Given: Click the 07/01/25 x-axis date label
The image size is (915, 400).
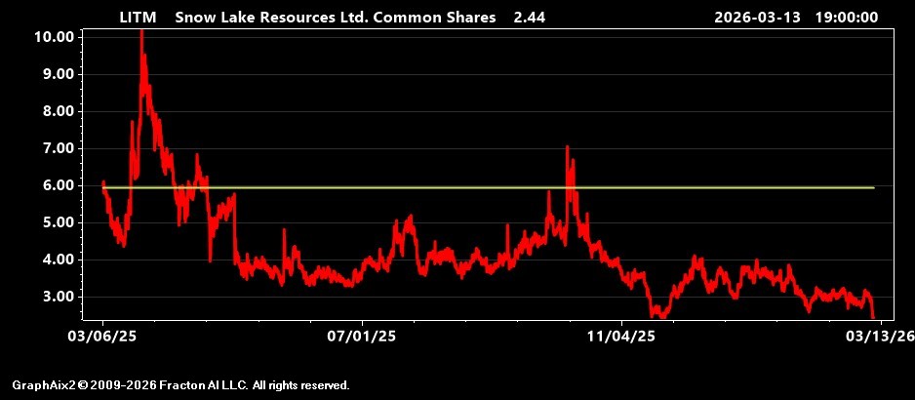Looking at the screenshot, I should pyautogui.click(x=362, y=337).
